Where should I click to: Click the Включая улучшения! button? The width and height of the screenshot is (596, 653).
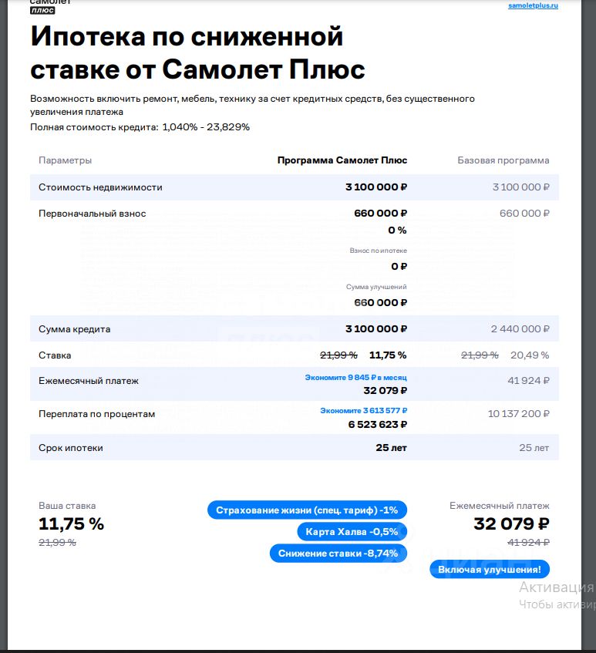coord(490,569)
